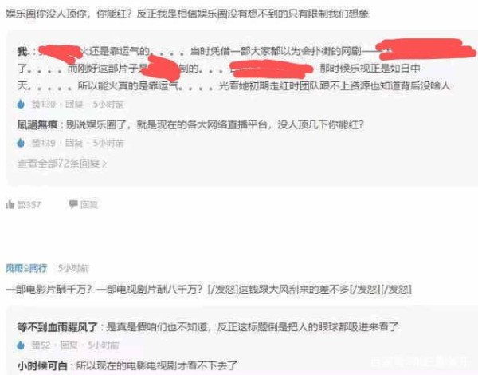
Task: Click the 5小时前 timestamp after 赞52 回复
Action: pos(104,345)
